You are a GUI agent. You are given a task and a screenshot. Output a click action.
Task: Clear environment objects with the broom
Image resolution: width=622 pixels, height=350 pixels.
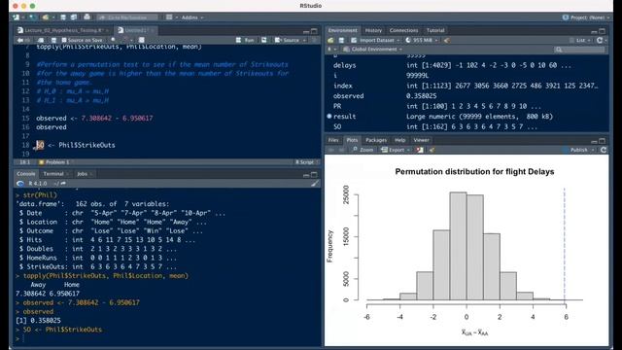[447, 40]
